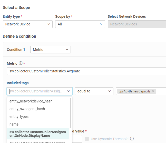Open the equal to operator dropdown
This screenshot has height=143, width=166.
94,91
